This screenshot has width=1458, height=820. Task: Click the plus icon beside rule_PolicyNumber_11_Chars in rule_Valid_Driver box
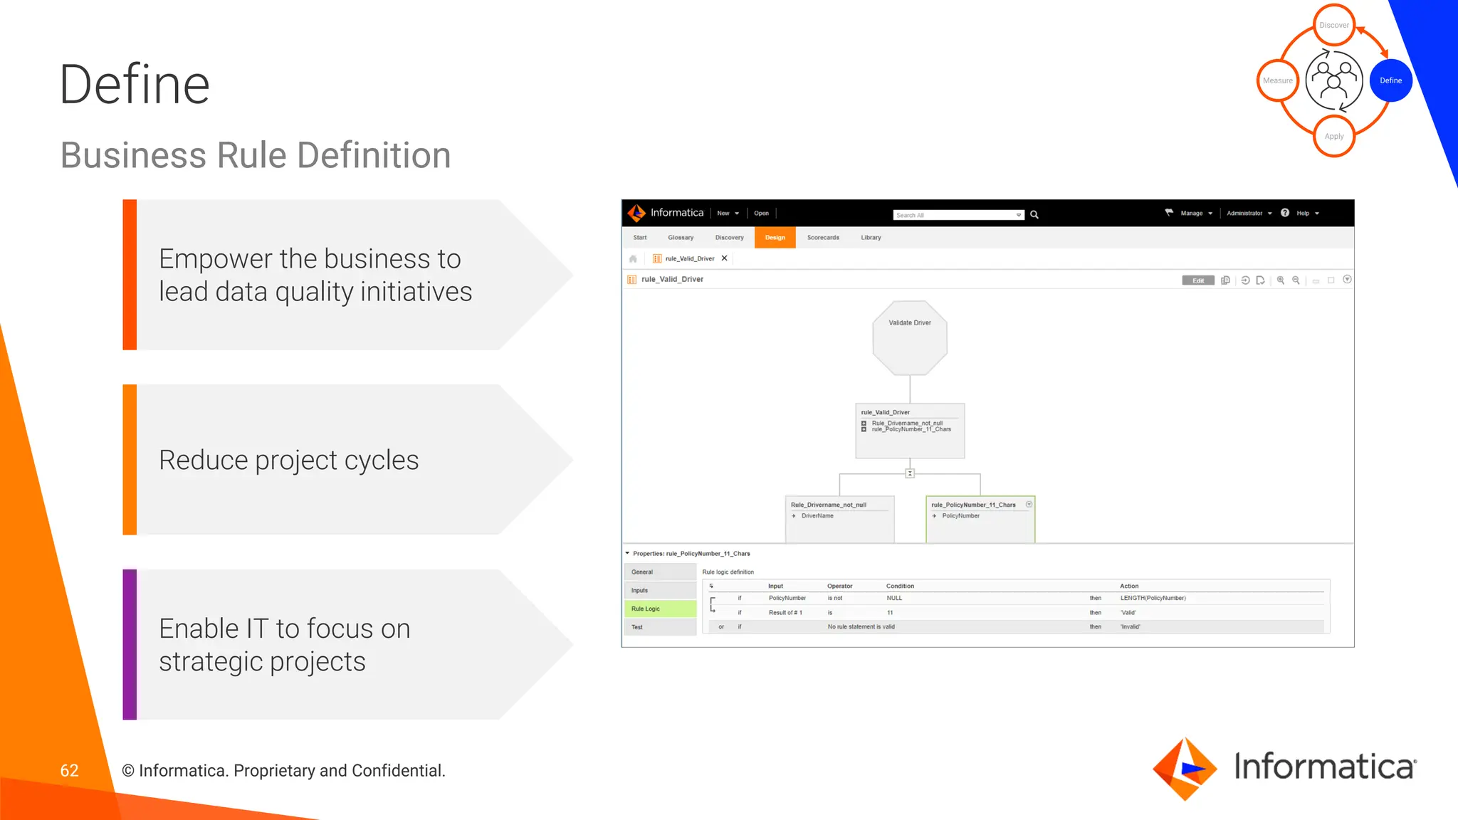pos(864,429)
